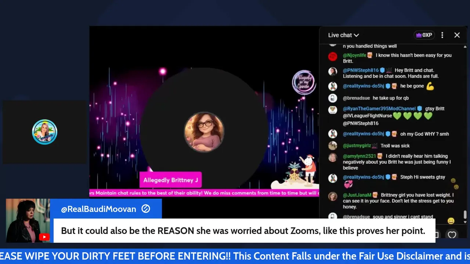Open @RyanTheGamer395ModChannel's avatar
This screenshot has height=264, width=470.
[333, 110]
